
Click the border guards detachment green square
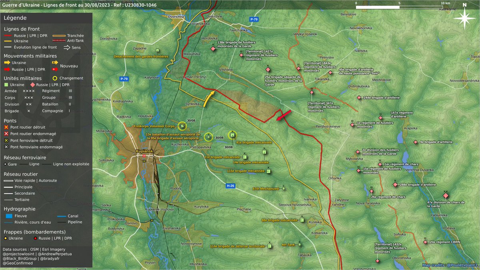[x=158, y=50]
